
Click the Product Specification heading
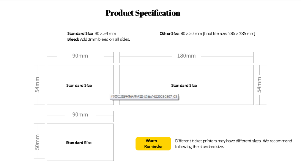tap(143, 13)
